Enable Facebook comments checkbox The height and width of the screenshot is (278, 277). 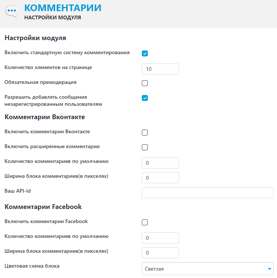click(145, 222)
